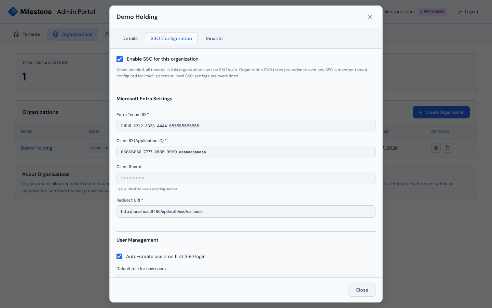This screenshot has height=308, width=492.
Task: Uncheck Auto-create users on first SSO login
Action: tap(119, 256)
